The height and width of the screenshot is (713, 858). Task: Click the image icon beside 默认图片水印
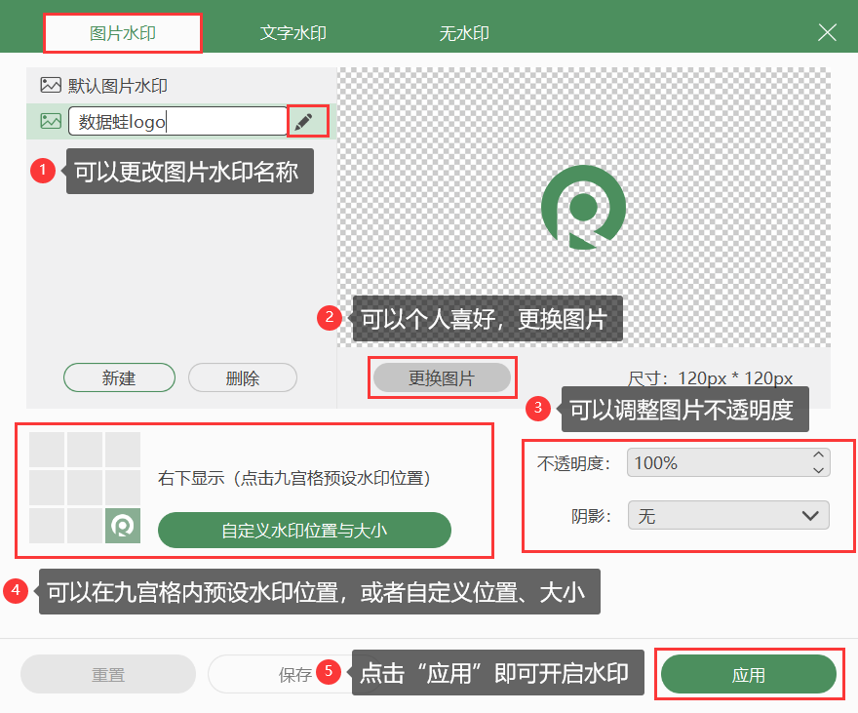51,86
